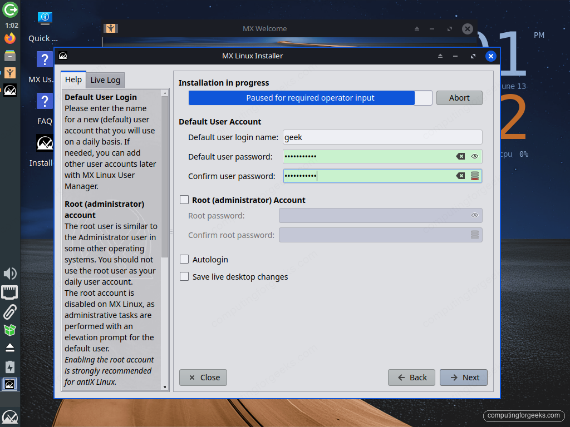This screenshot has width=570, height=427.
Task: Click the help panel scroll down arrow
Action: pyautogui.click(x=165, y=387)
